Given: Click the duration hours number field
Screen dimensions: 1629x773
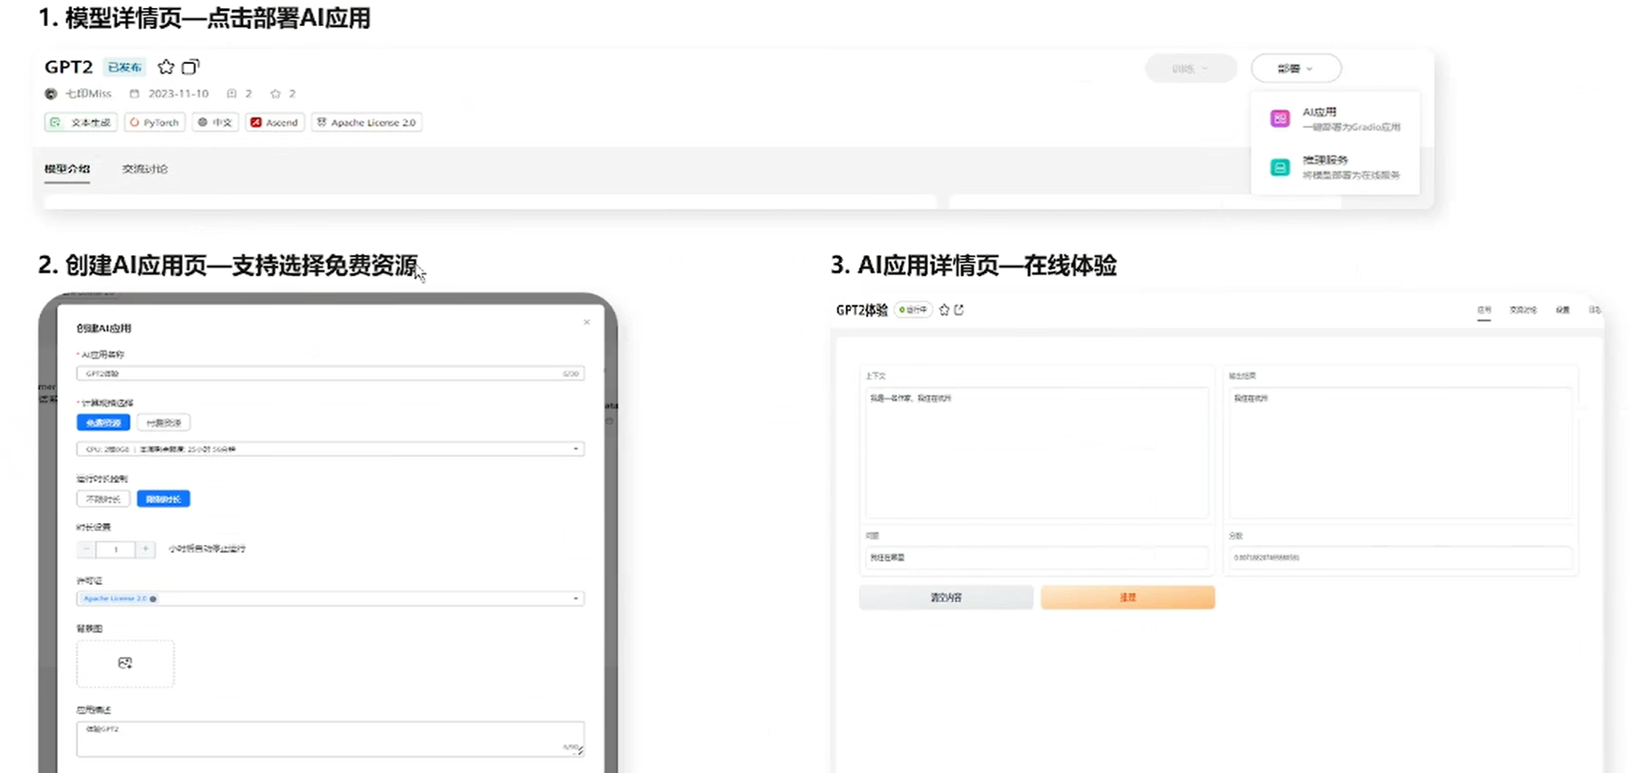Looking at the screenshot, I should click(x=115, y=549).
